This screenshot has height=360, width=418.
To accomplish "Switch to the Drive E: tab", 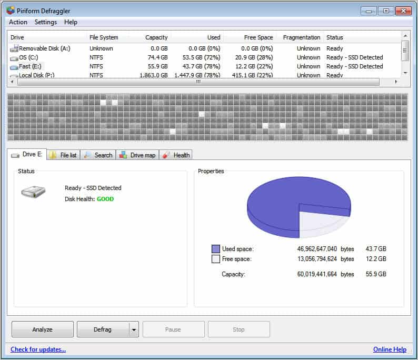I will 27,154.
